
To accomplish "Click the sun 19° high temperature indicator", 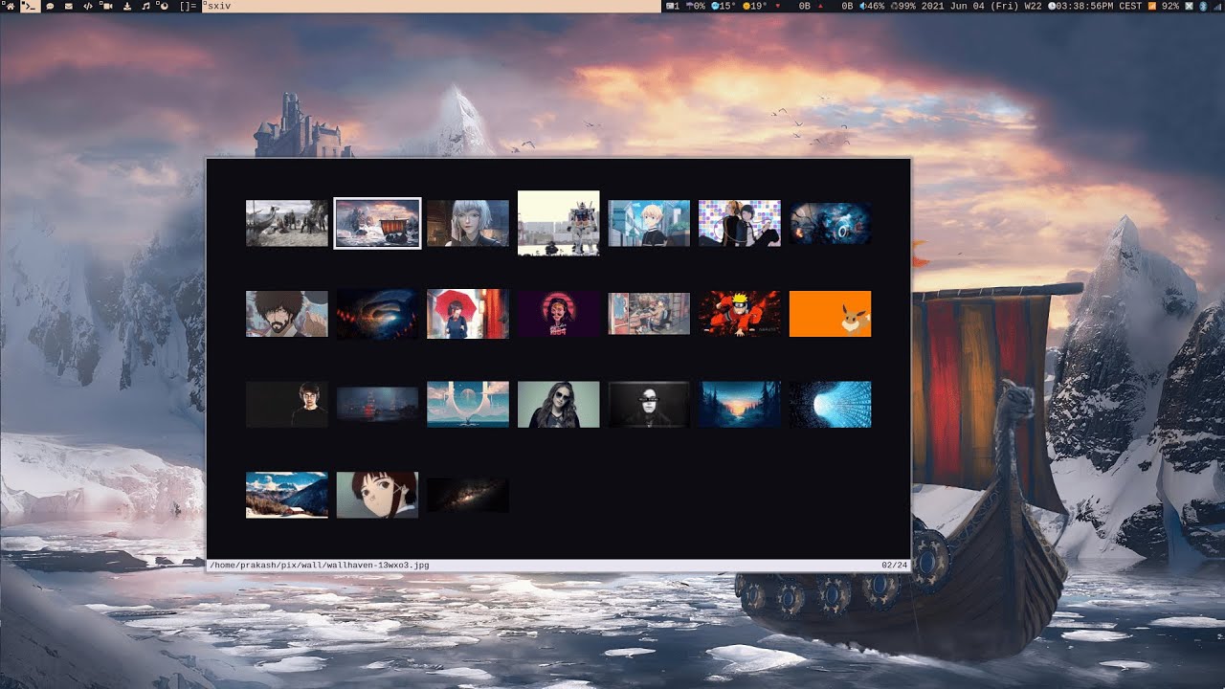I will 757,6.
